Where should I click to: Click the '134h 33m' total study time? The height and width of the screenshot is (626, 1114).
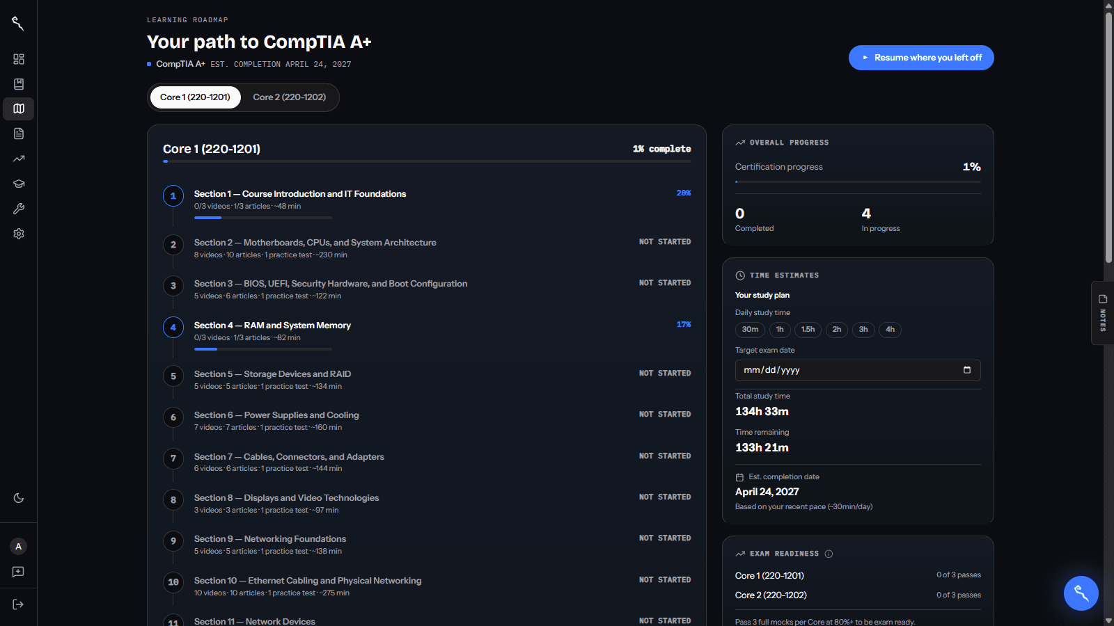click(x=762, y=412)
